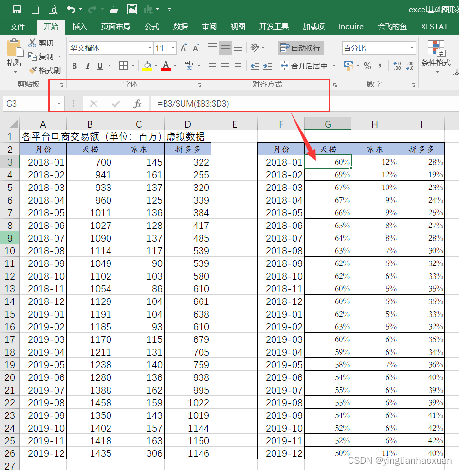Right-align the cell text
Viewport: 459px width, 470px height.
point(238,66)
